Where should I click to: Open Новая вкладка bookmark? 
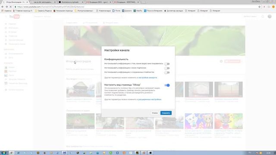(103, 11)
